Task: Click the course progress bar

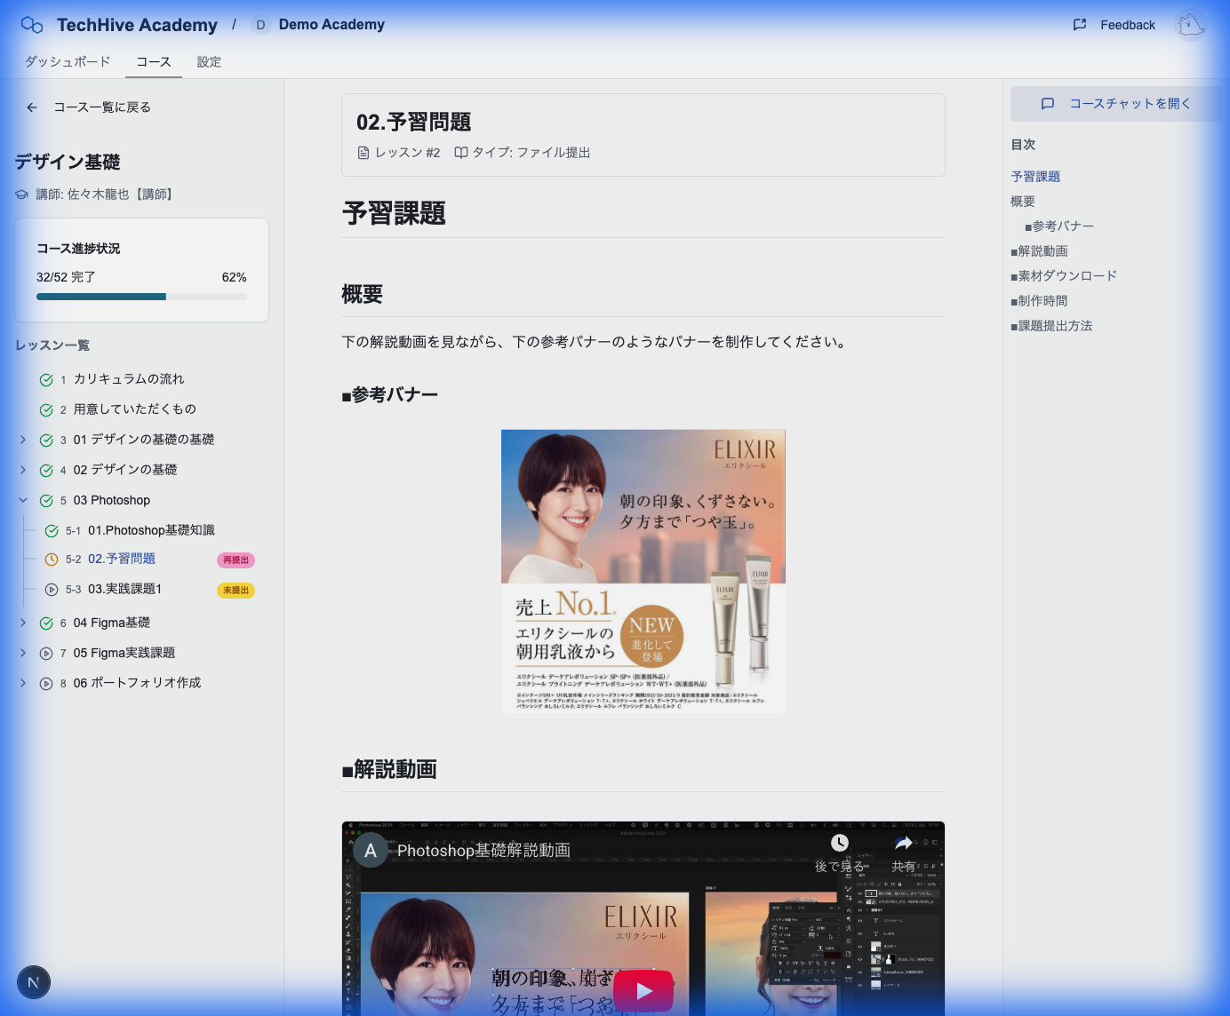Action: coord(141,297)
